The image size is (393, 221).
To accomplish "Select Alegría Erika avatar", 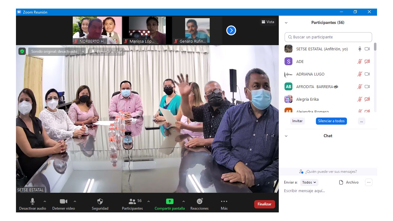I will [x=288, y=99].
